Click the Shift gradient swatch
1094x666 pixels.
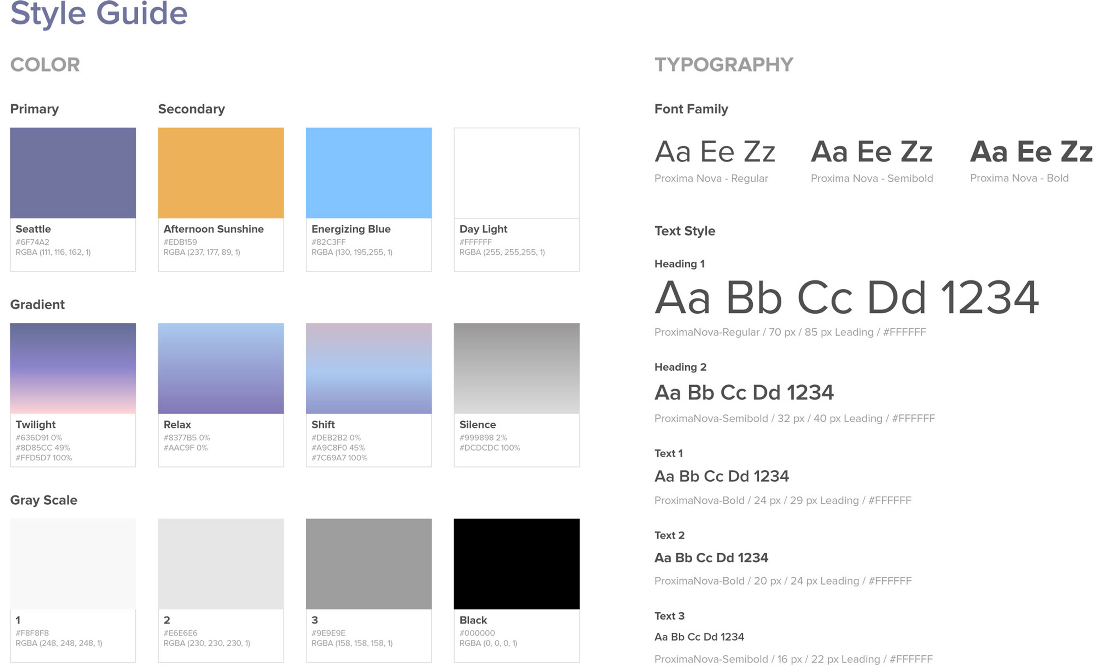pos(368,368)
